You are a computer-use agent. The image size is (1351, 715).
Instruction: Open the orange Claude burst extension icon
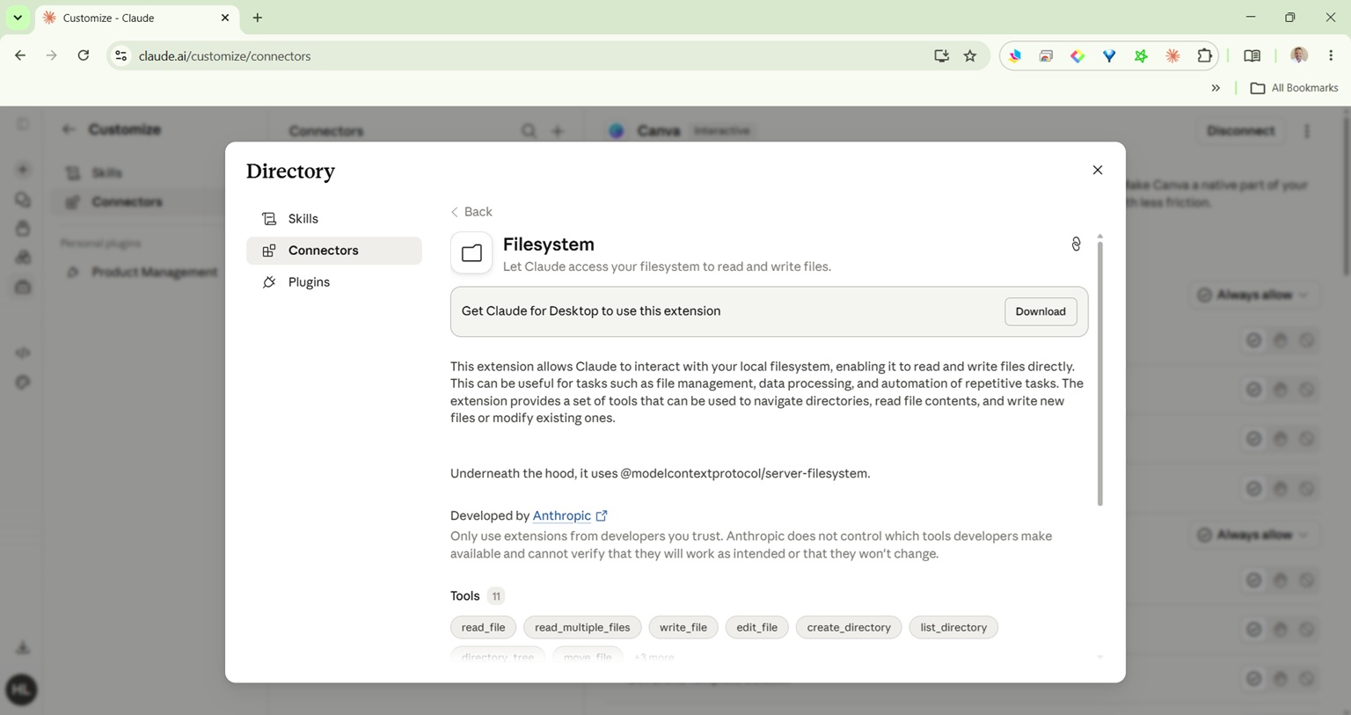[1172, 56]
